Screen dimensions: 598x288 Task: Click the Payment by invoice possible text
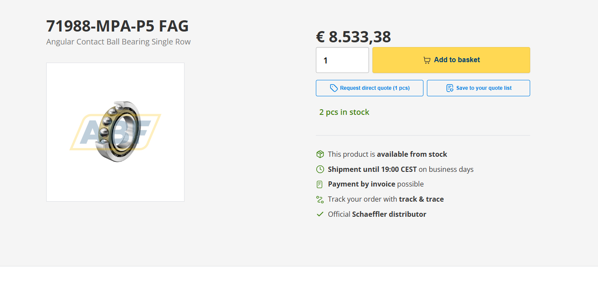376,184
